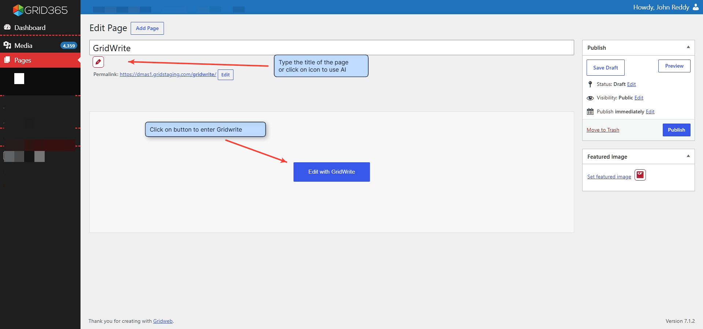The width and height of the screenshot is (703, 329).
Task: Click the Howdy, John Reddy account menu
Action: coord(666,7)
